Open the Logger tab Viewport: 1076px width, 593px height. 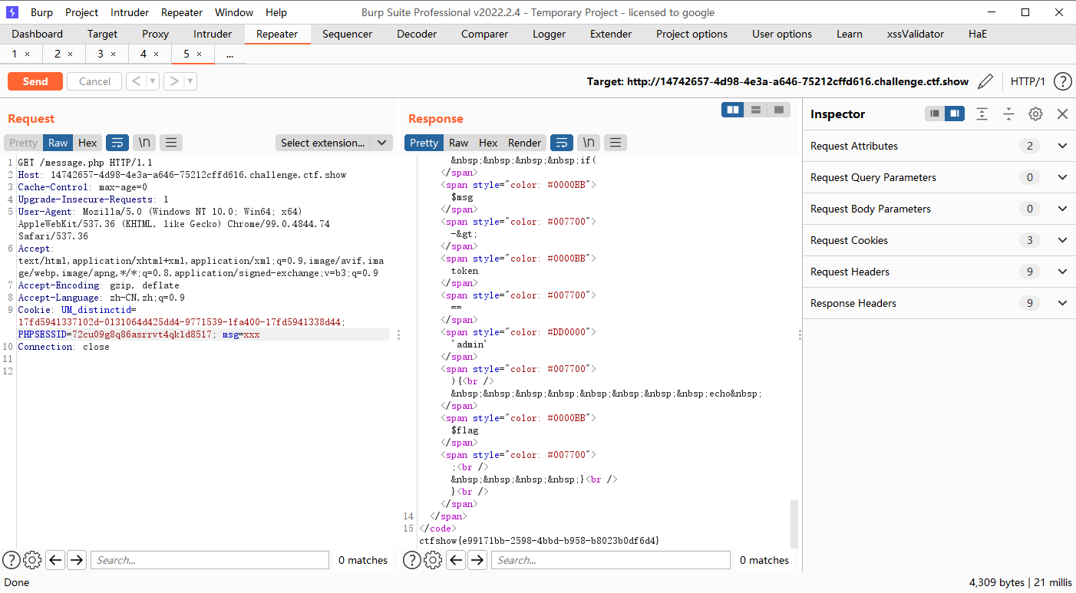tap(550, 34)
